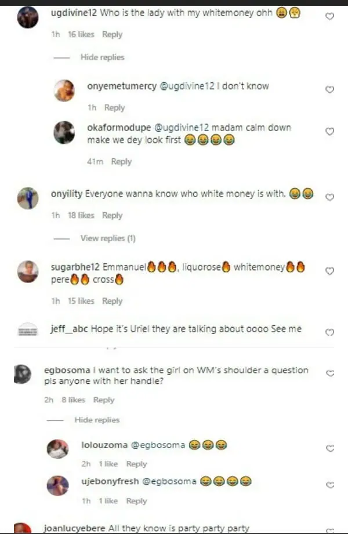The width and height of the screenshot is (348, 534).
Task: Open the 18 likes list on onyility's comment
Action: click(x=81, y=215)
